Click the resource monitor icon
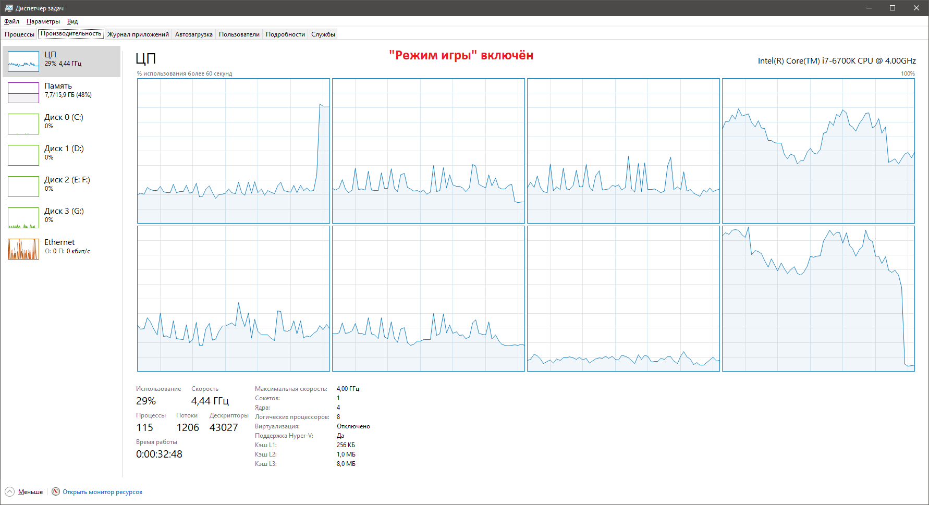The image size is (929, 505). tap(56, 491)
